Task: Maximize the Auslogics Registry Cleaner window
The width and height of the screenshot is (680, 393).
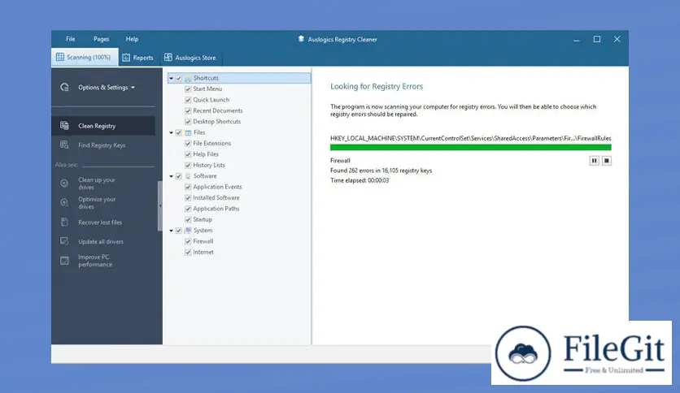Action: click(597, 39)
